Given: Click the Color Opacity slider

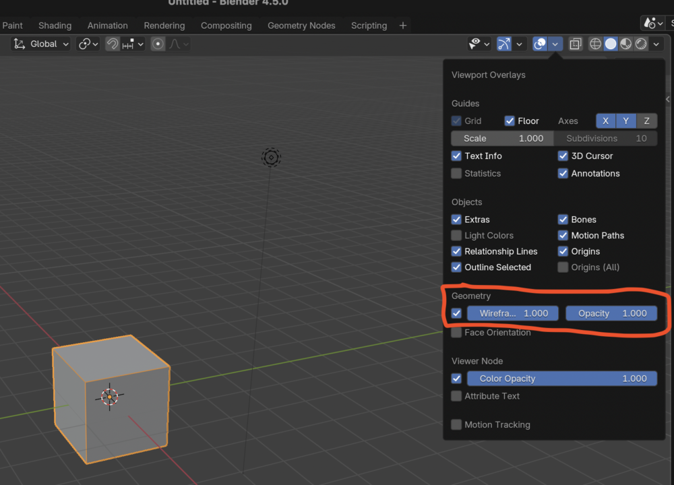Looking at the screenshot, I should point(562,379).
